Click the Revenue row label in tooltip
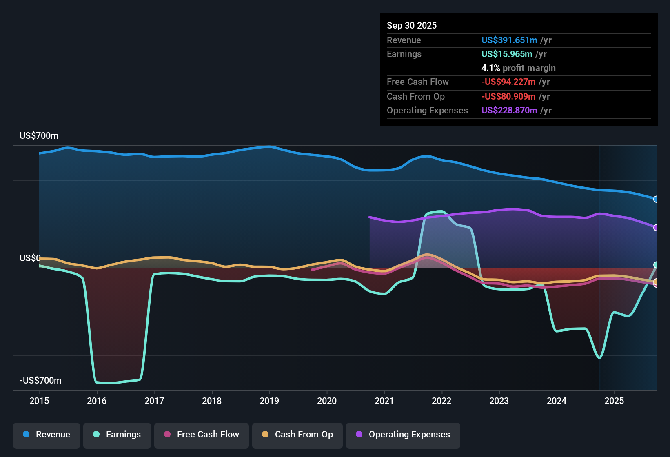Image resolution: width=670 pixels, height=457 pixels. [404, 40]
